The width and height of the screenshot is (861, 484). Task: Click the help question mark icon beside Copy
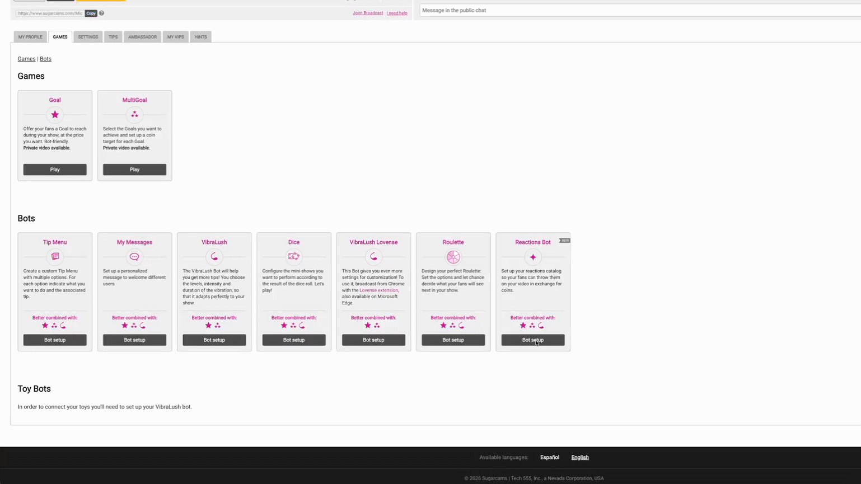(102, 13)
